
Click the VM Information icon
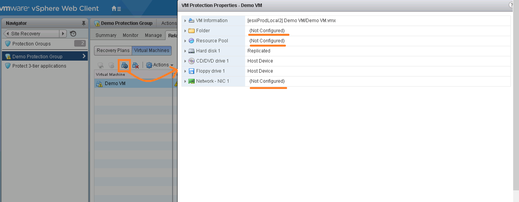[191, 21]
